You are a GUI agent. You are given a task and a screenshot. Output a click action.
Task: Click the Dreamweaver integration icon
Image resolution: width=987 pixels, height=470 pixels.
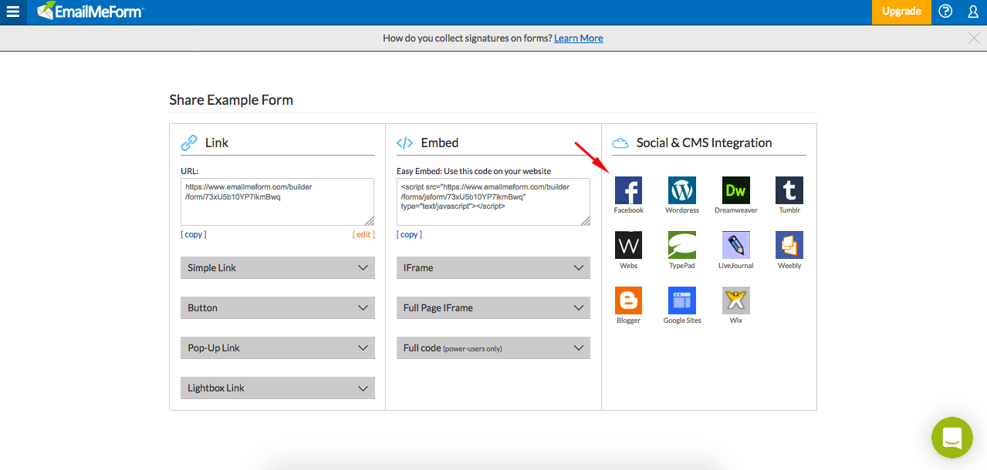(735, 190)
